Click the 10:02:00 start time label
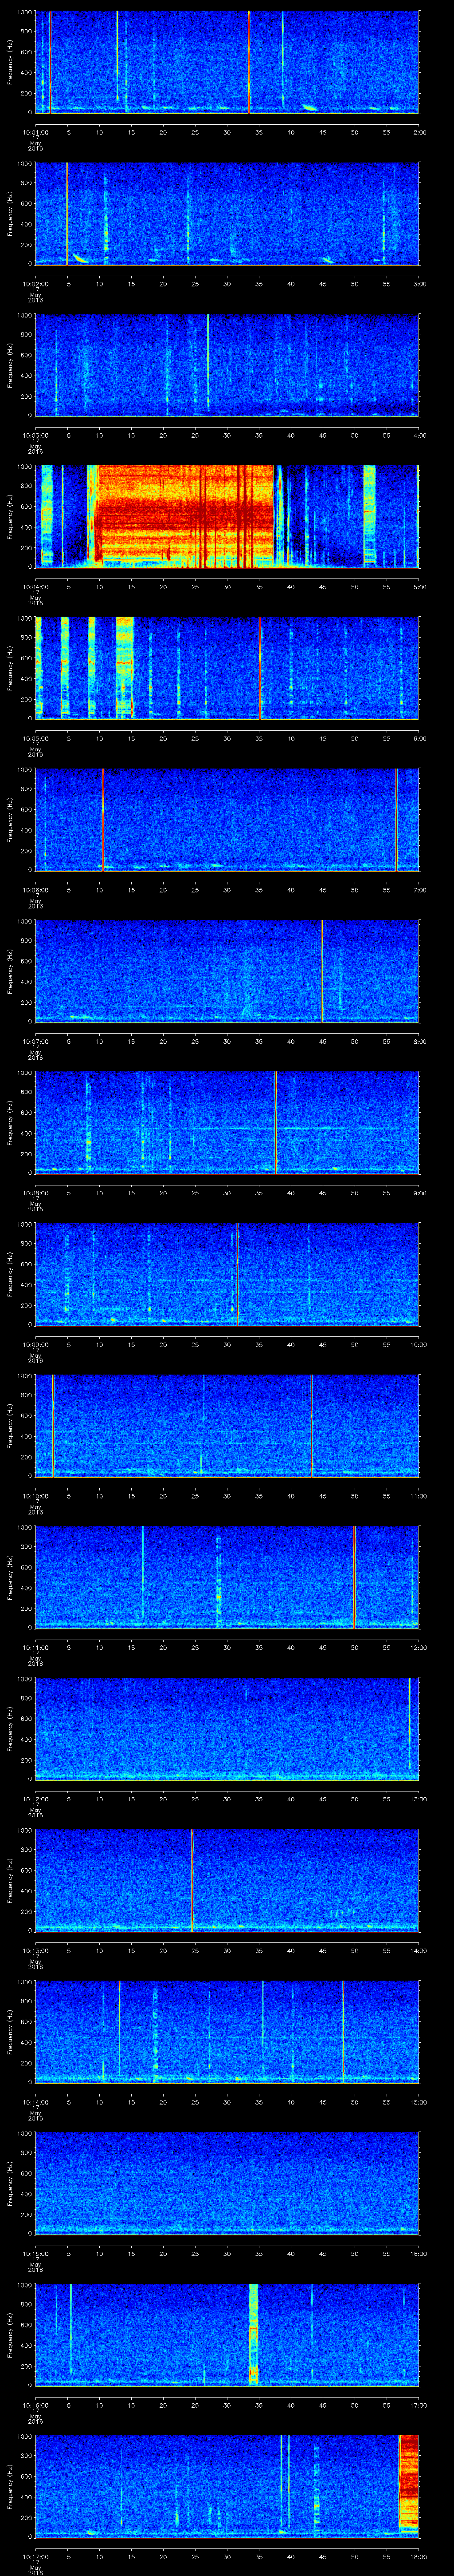The height and width of the screenshot is (2576, 454). tap(35, 284)
